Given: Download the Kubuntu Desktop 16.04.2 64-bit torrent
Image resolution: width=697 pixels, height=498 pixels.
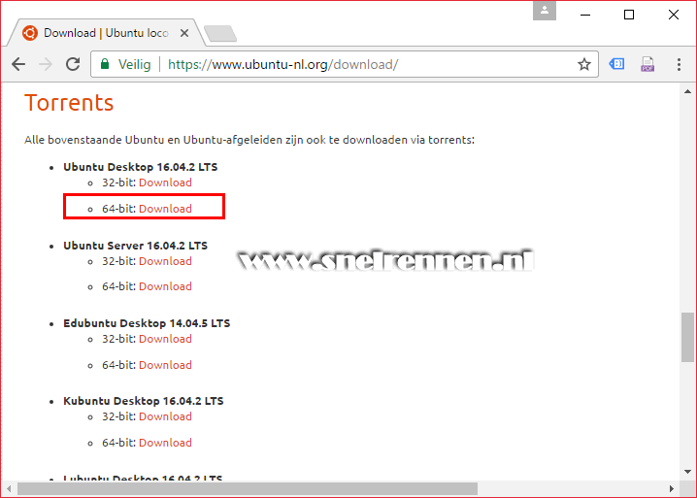Looking at the screenshot, I should pyautogui.click(x=165, y=443).
